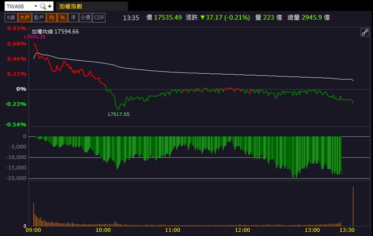This screenshot has width=373, height=236.
Task: Click the chain link icon in chart corner
Action: (365, 32)
